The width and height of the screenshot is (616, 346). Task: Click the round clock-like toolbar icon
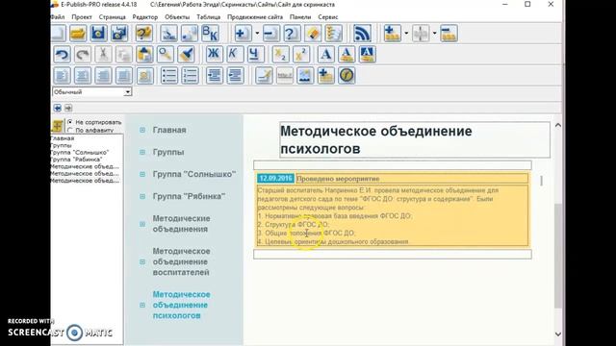pos(346,75)
